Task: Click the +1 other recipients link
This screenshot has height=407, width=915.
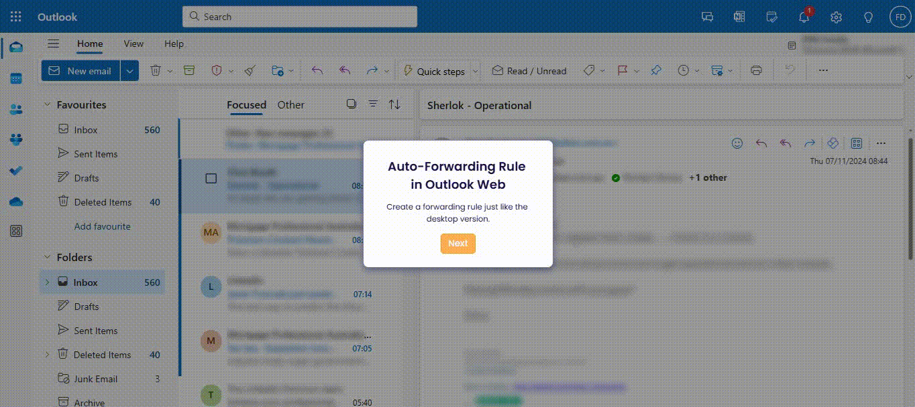Action: (x=708, y=177)
